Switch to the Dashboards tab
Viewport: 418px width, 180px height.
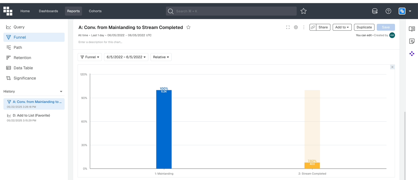click(x=48, y=11)
